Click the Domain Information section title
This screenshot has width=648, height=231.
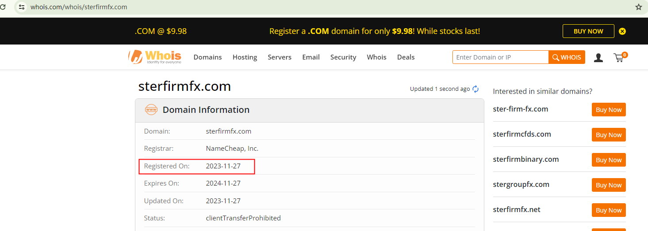(206, 110)
